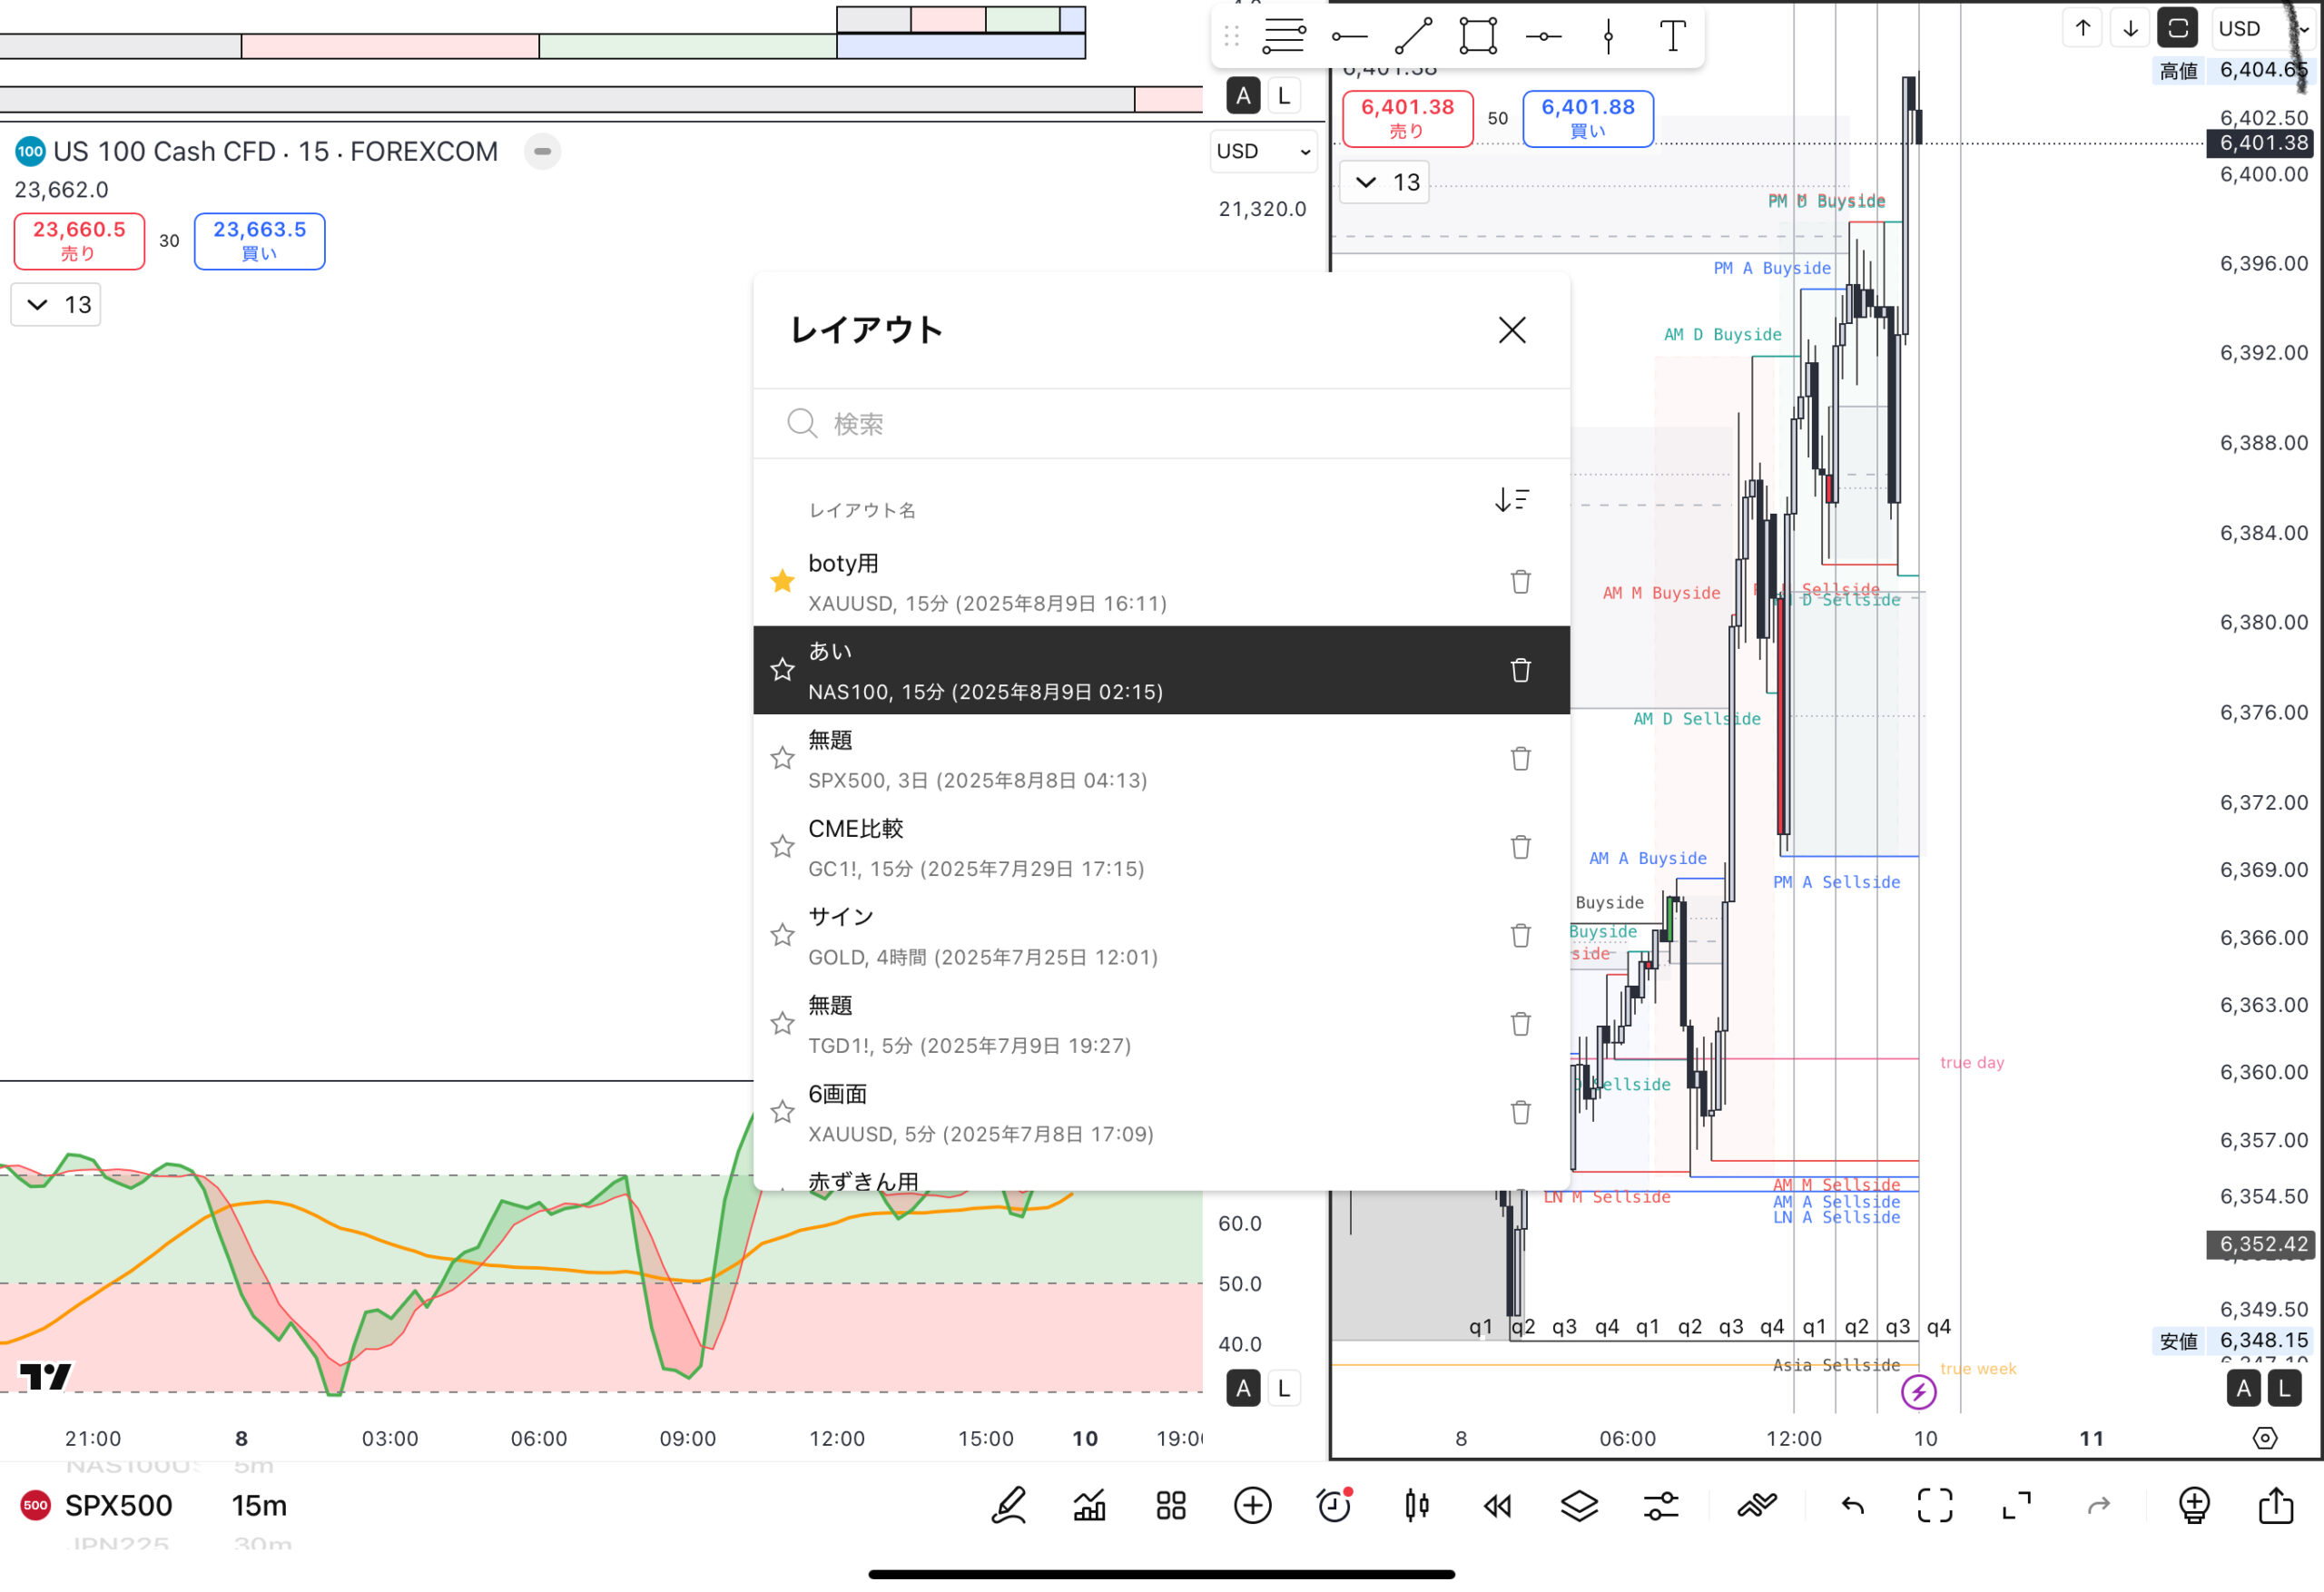Viewport: 2324px width, 1592px height.
Task: Click the bar replay rewind icon
Action: [1497, 1505]
